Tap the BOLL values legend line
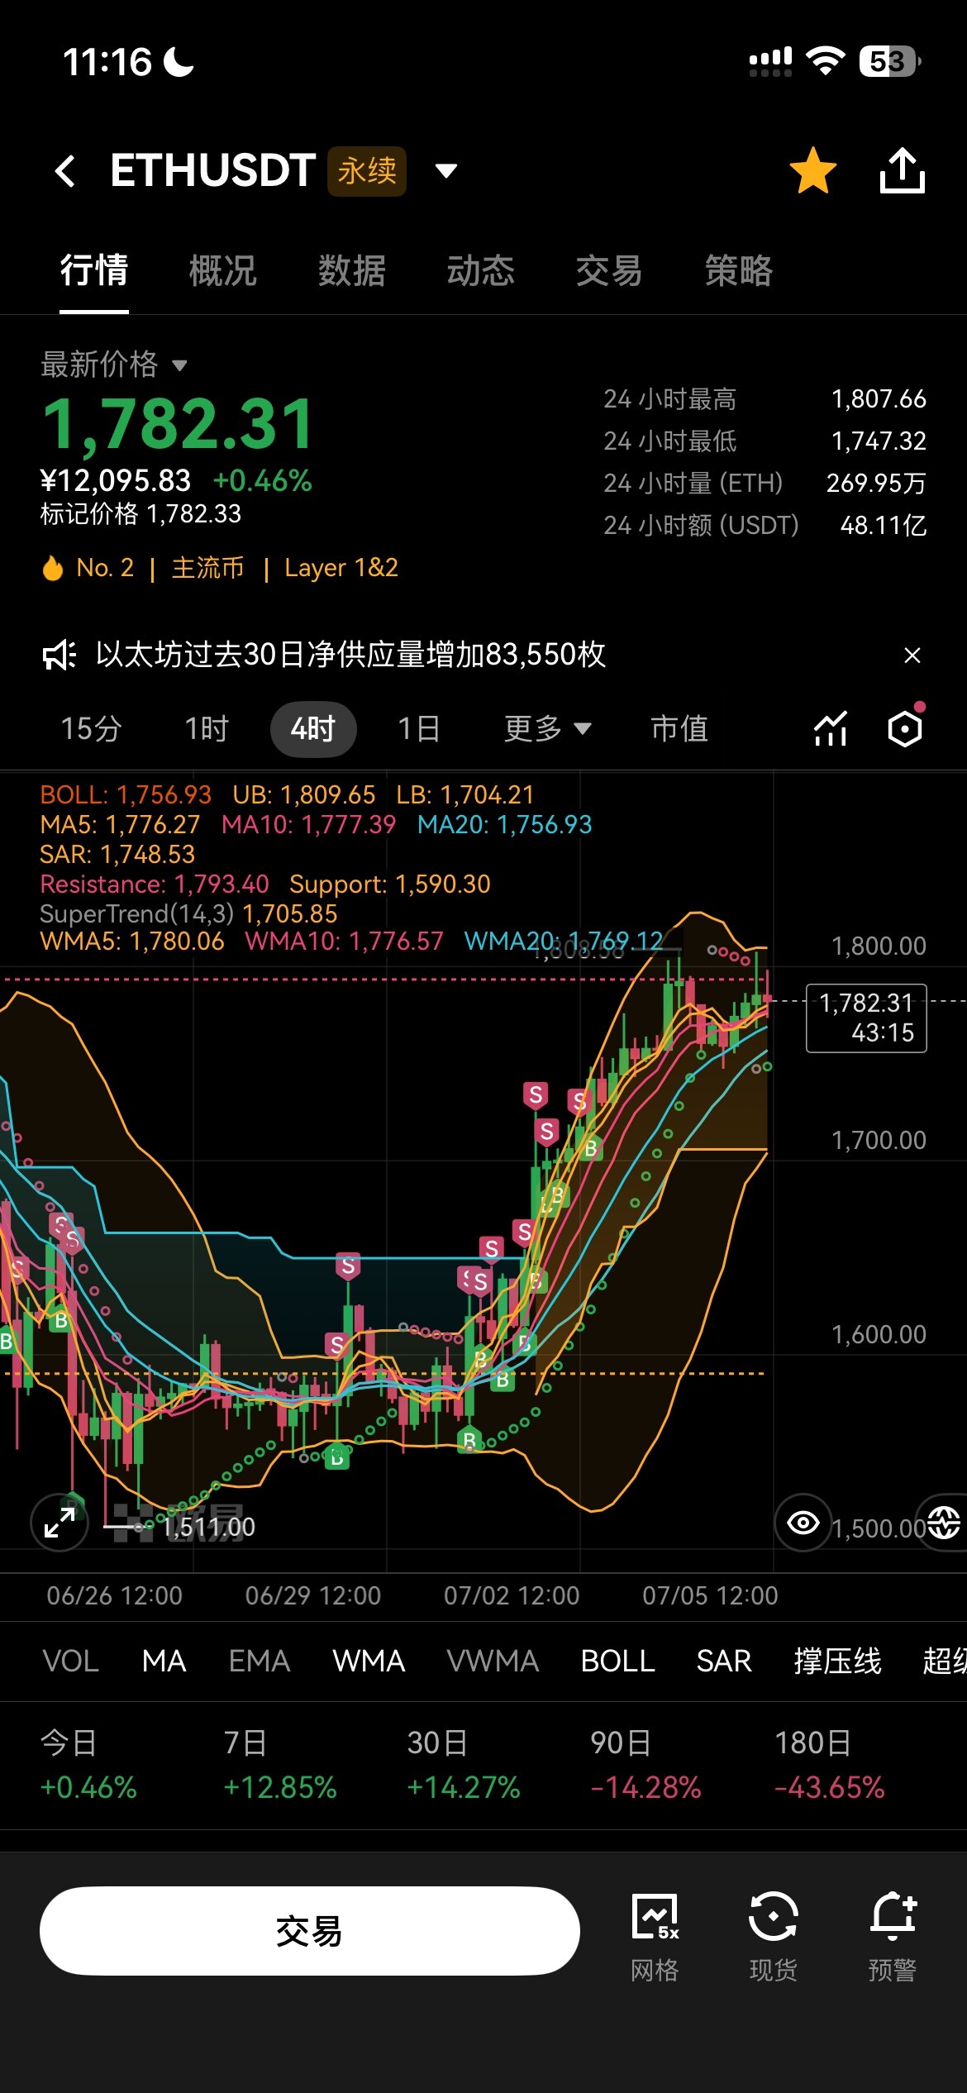Viewport: 967px width, 2093px height. click(x=287, y=795)
